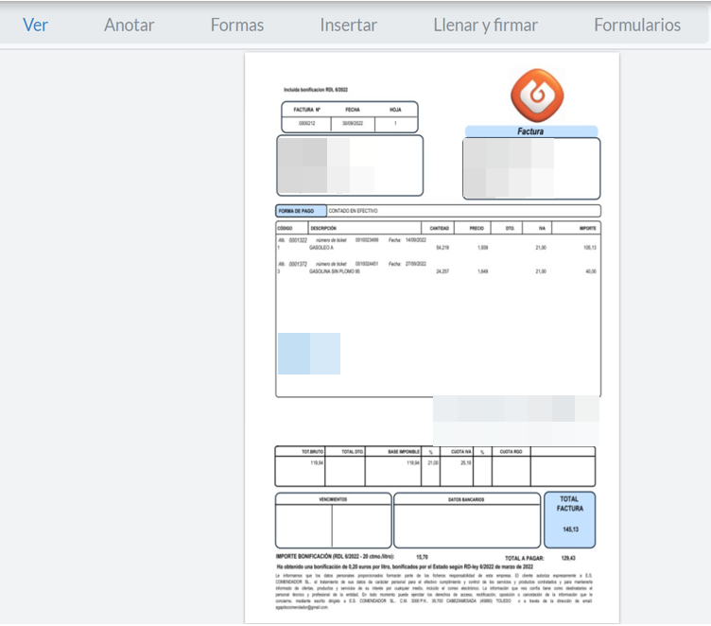Click the "FACTURA Nº" header cell

tap(306, 110)
